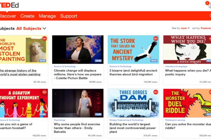Click the 05:42 duration badge on stork video
Viewport: 211px width, 140px height.
[154, 61]
